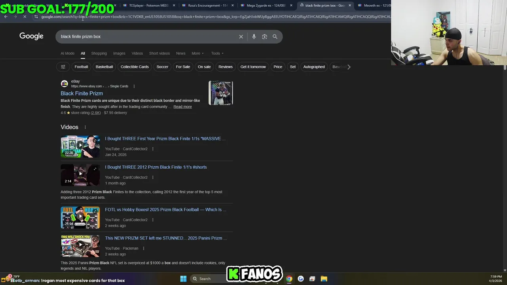Viewport: 507px width, 285px height.
Task: Apply the Collectible Cards filter chip
Action: tap(135, 67)
